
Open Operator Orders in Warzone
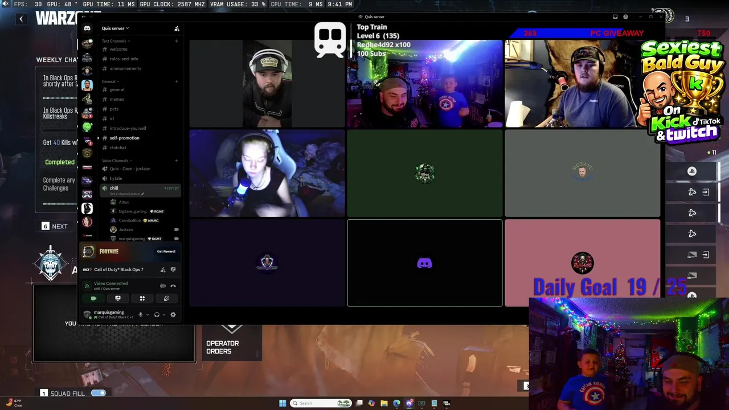pos(232,342)
